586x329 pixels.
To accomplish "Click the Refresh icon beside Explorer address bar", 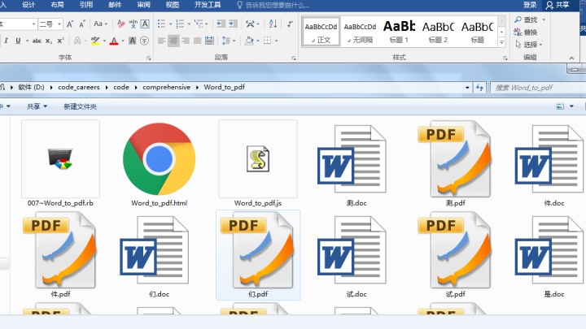I will (x=479, y=88).
